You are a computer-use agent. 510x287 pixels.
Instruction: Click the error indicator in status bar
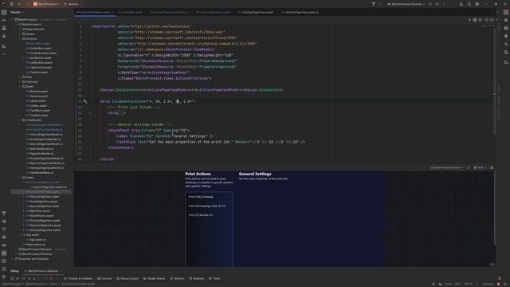[x=498, y=284]
